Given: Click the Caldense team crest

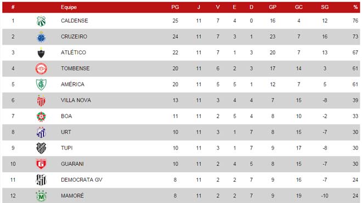Looking at the screenshot, I should pyautogui.click(x=41, y=21).
